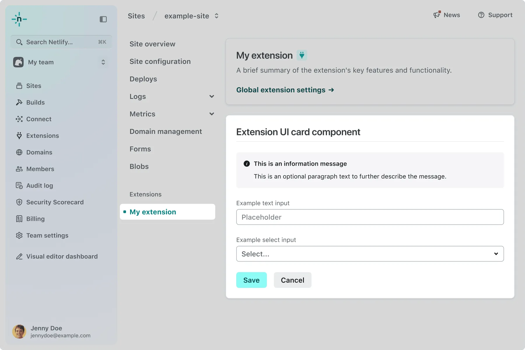Expand the Logs submenu chevron
This screenshot has width=525, height=350.
pos(212,97)
